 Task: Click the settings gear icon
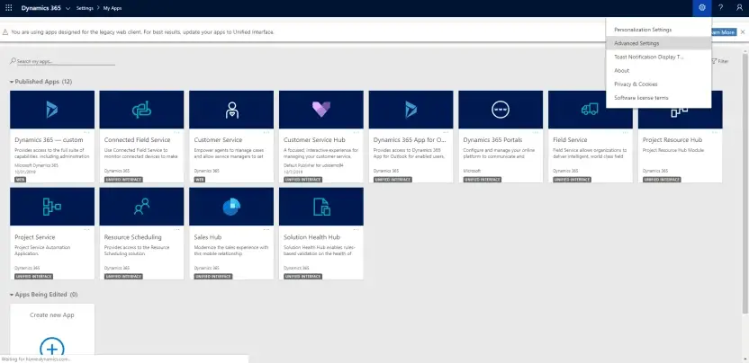click(x=701, y=7)
